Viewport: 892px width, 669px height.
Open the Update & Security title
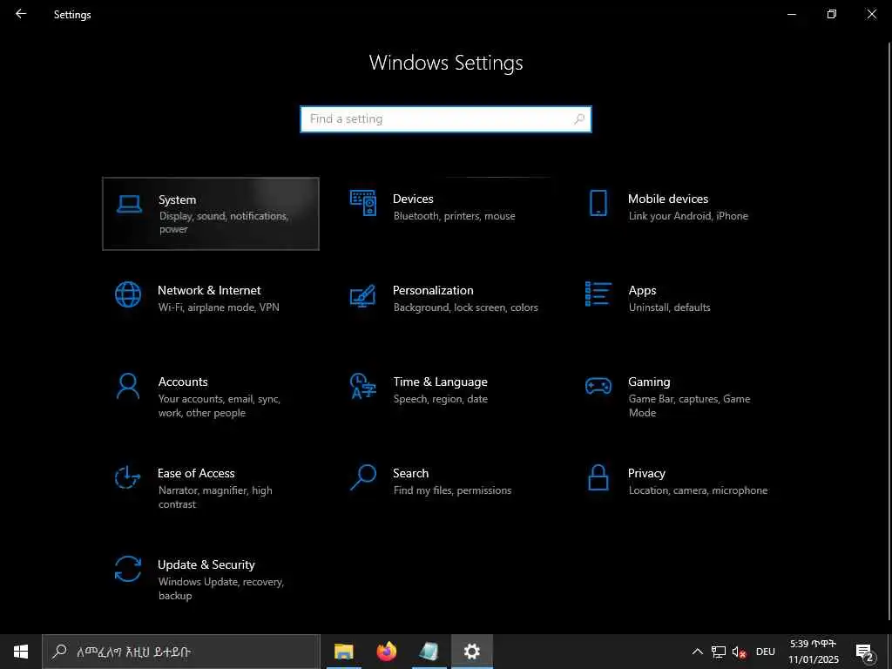[206, 564]
